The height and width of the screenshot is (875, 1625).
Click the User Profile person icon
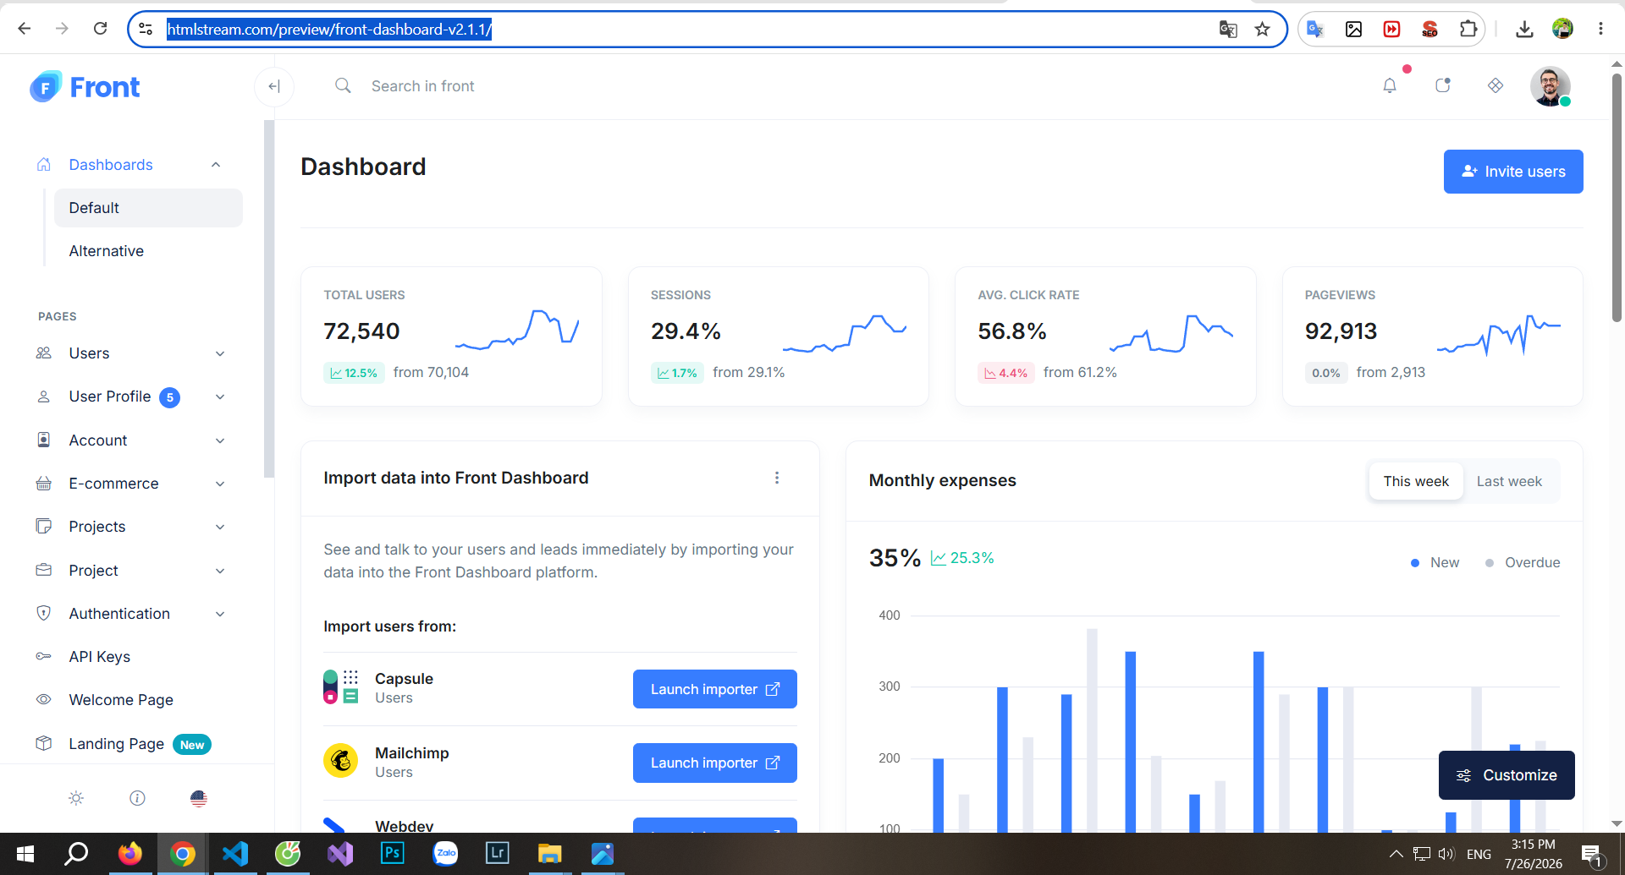(44, 396)
